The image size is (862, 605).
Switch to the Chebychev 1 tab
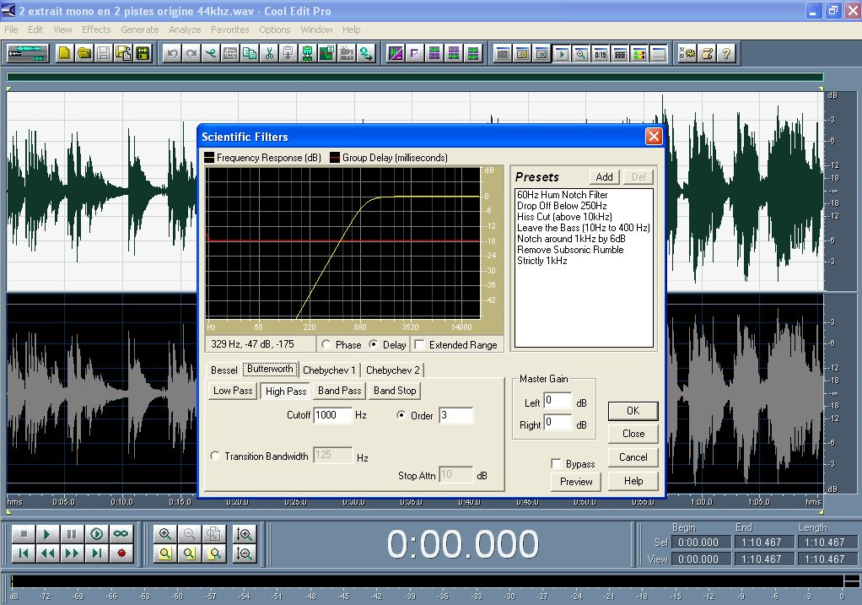click(x=329, y=370)
